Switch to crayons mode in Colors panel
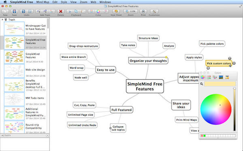Viewport: 243px width, 151px height. [x=227, y=77]
